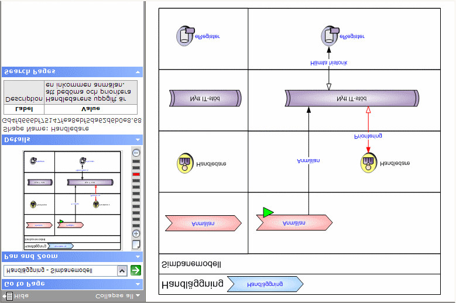The image size is (456, 303).
Task: Select the Handledare icon under Prioritering arrow
Action: point(369,163)
